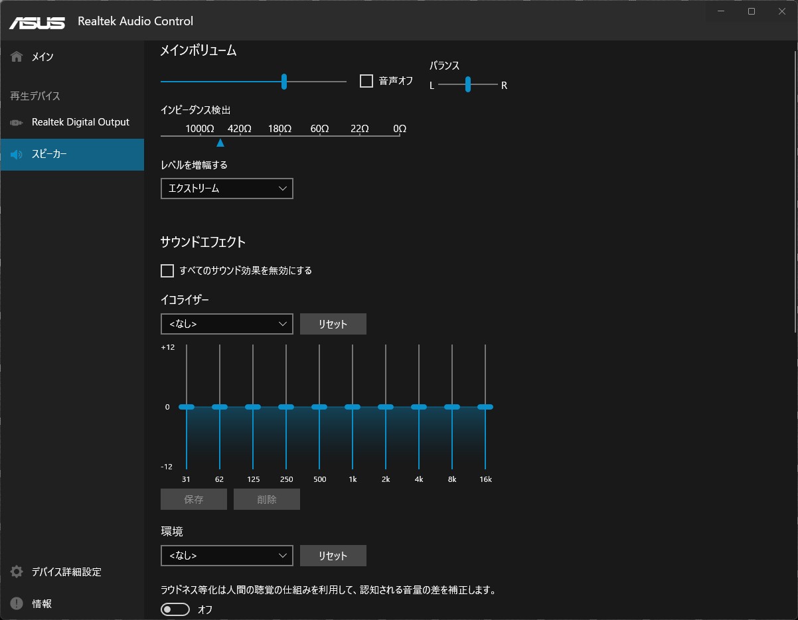
Task: Click the speaker icon beside スピーカー
Action: [x=17, y=155]
